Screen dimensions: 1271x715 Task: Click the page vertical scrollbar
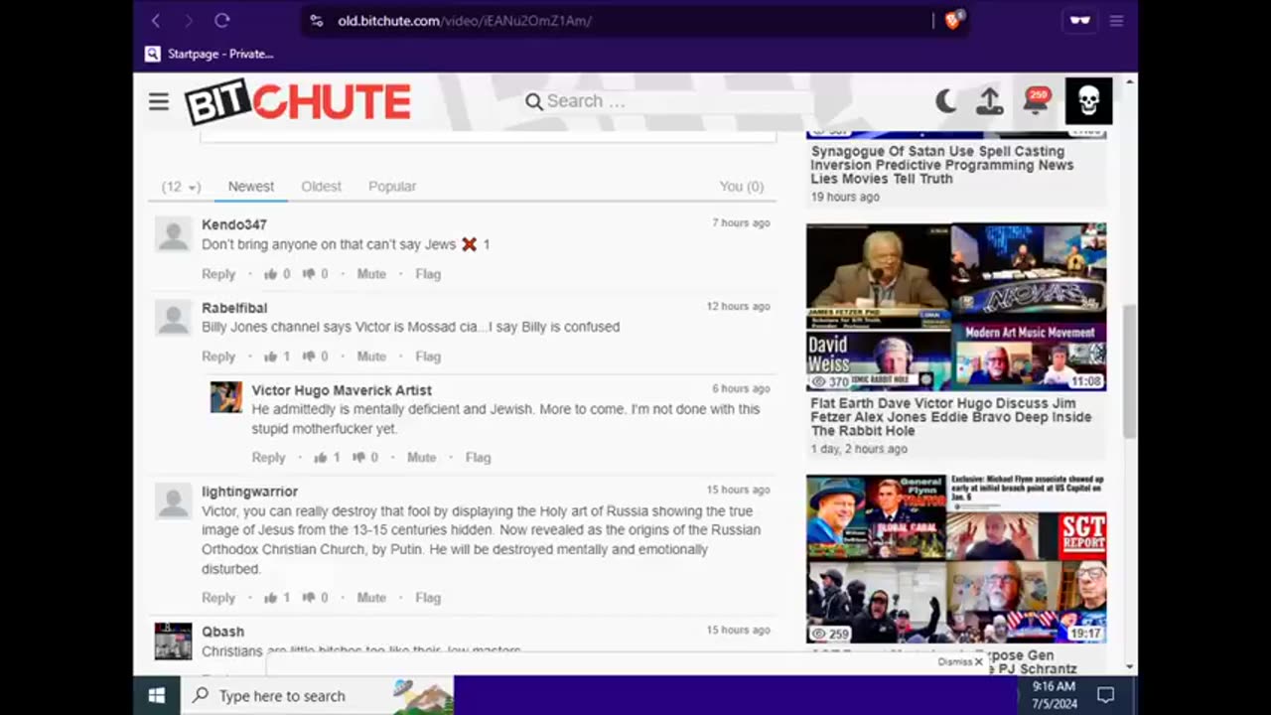click(x=1130, y=370)
